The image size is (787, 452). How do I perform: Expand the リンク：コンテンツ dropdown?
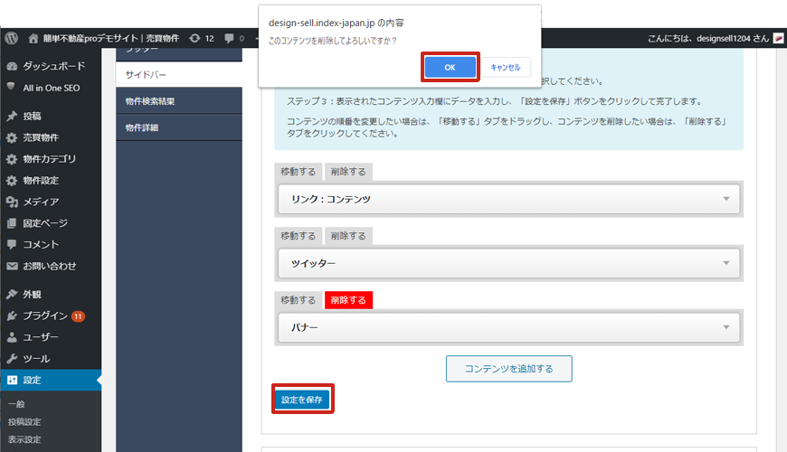(x=507, y=199)
